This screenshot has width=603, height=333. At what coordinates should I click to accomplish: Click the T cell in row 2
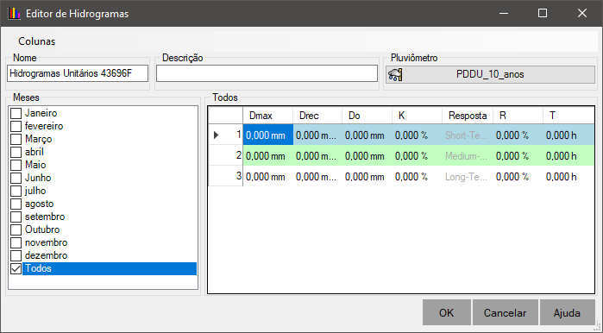click(x=568, y=155)
